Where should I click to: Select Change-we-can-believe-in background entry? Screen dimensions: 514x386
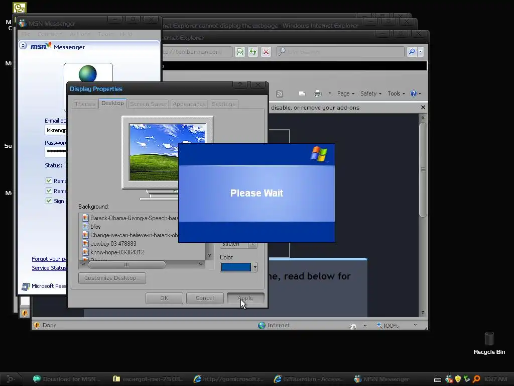(131, 235)
